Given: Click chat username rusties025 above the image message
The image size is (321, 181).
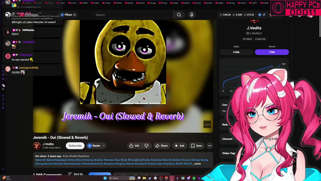Looking at the screenshot, I should [x=28, y=42].
